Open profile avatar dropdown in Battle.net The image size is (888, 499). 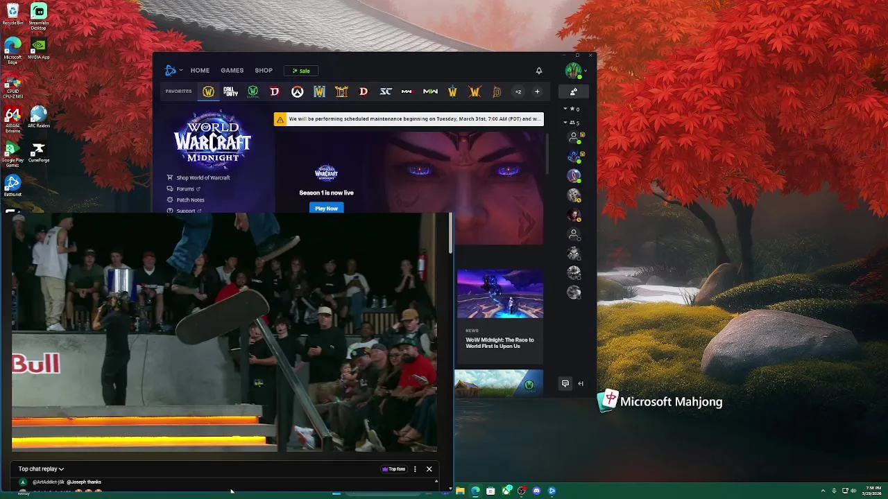coord(576,71)
